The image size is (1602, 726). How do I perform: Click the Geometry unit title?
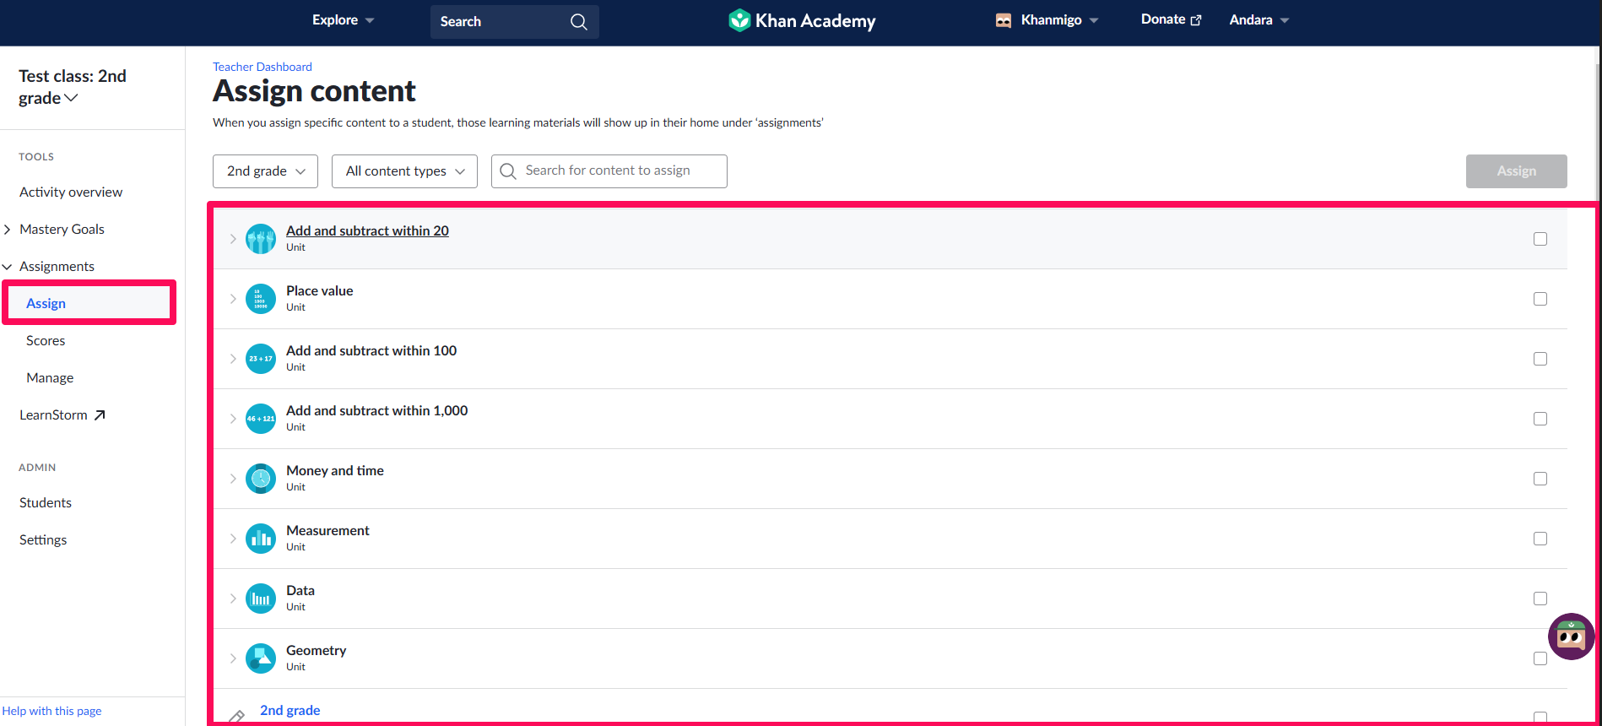pos(317,650)
